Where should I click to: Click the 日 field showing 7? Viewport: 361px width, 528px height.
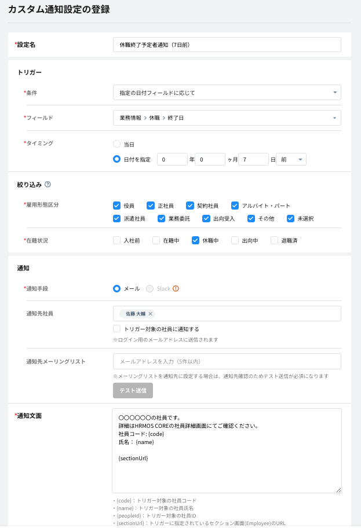point(253,159)
